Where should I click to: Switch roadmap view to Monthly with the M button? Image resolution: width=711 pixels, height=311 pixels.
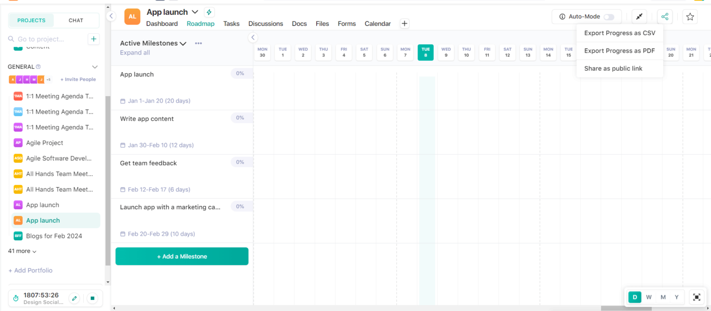(663, 297)
